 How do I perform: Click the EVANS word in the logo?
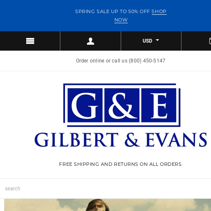(176, 140)
